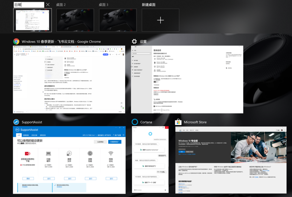The height and width of the screenshot is (197, 292).
Task: Open the 设置 window preview thumbnail
Action: (187, 79)
